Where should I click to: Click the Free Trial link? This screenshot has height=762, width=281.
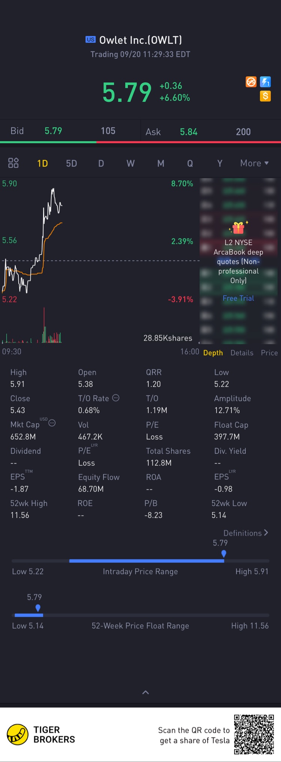[238, 298]
